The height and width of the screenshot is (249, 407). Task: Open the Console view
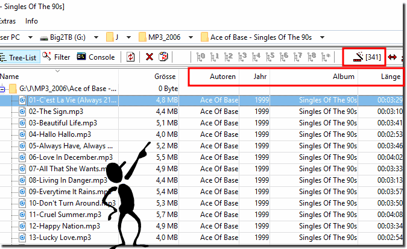point(96,57)
